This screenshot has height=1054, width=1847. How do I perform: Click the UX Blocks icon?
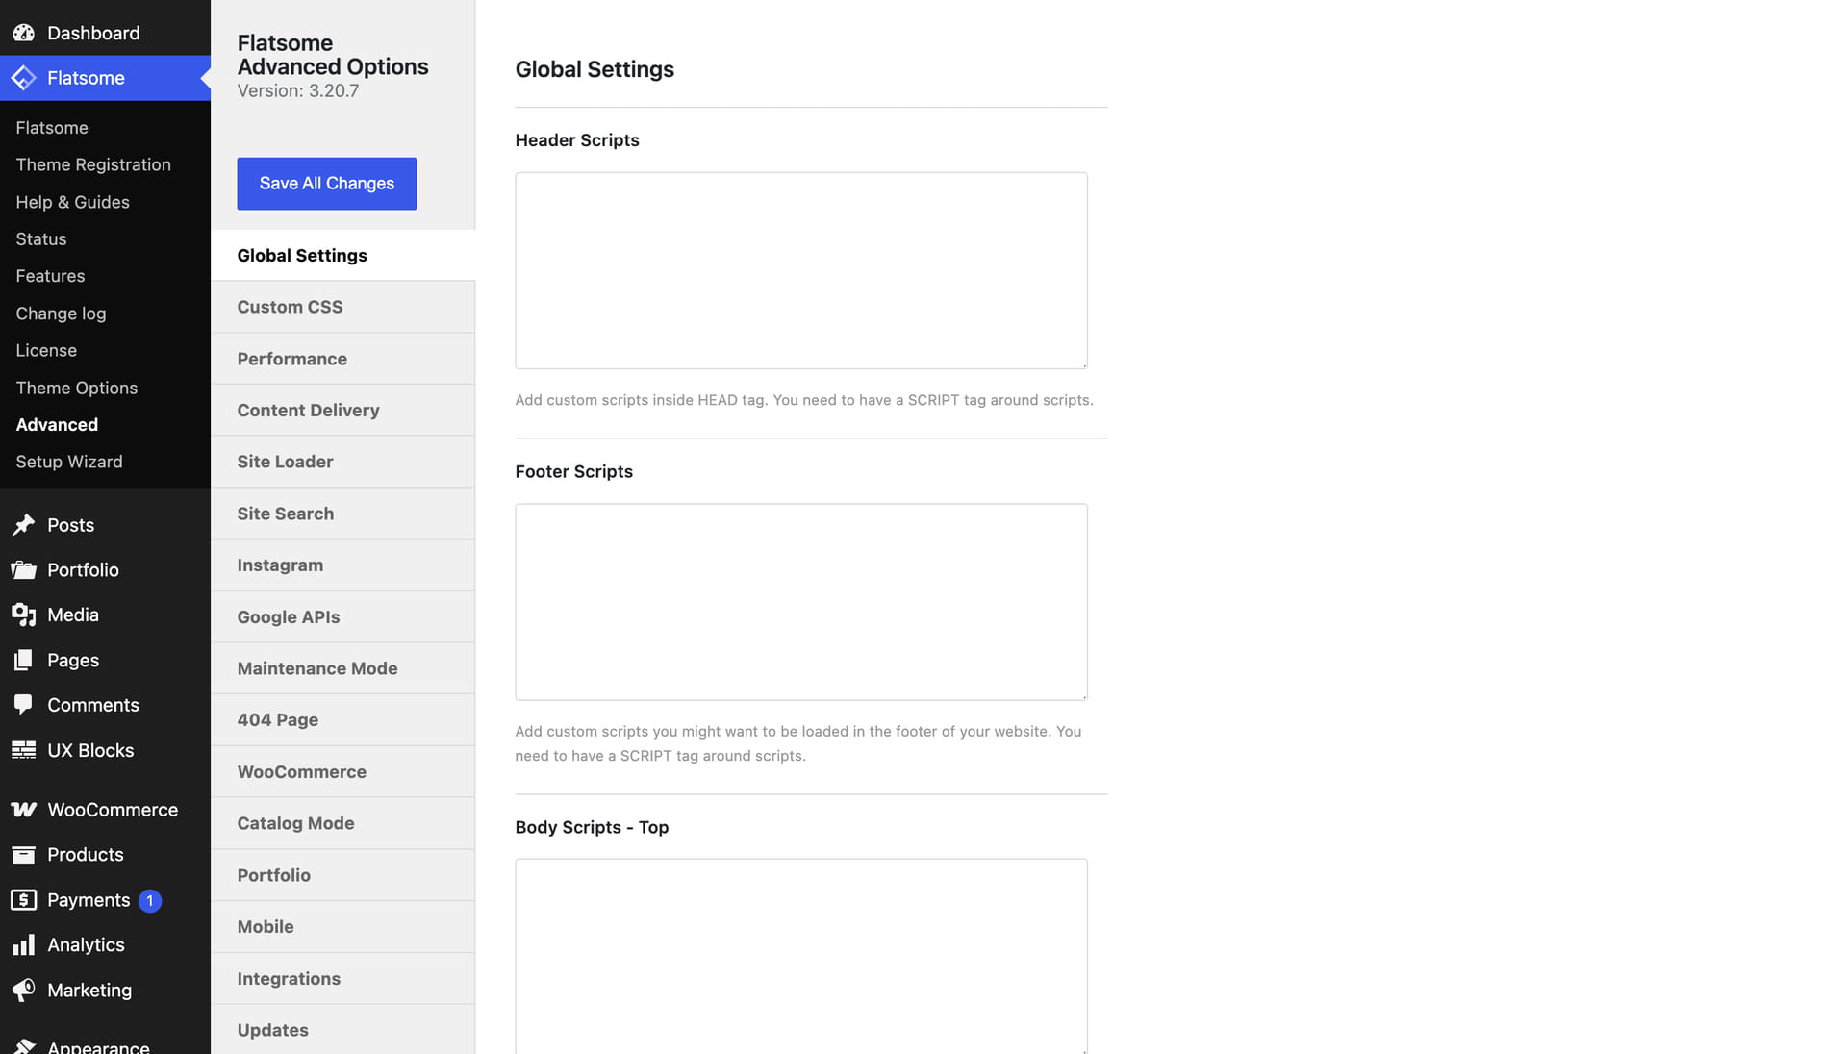pos(24,750)
